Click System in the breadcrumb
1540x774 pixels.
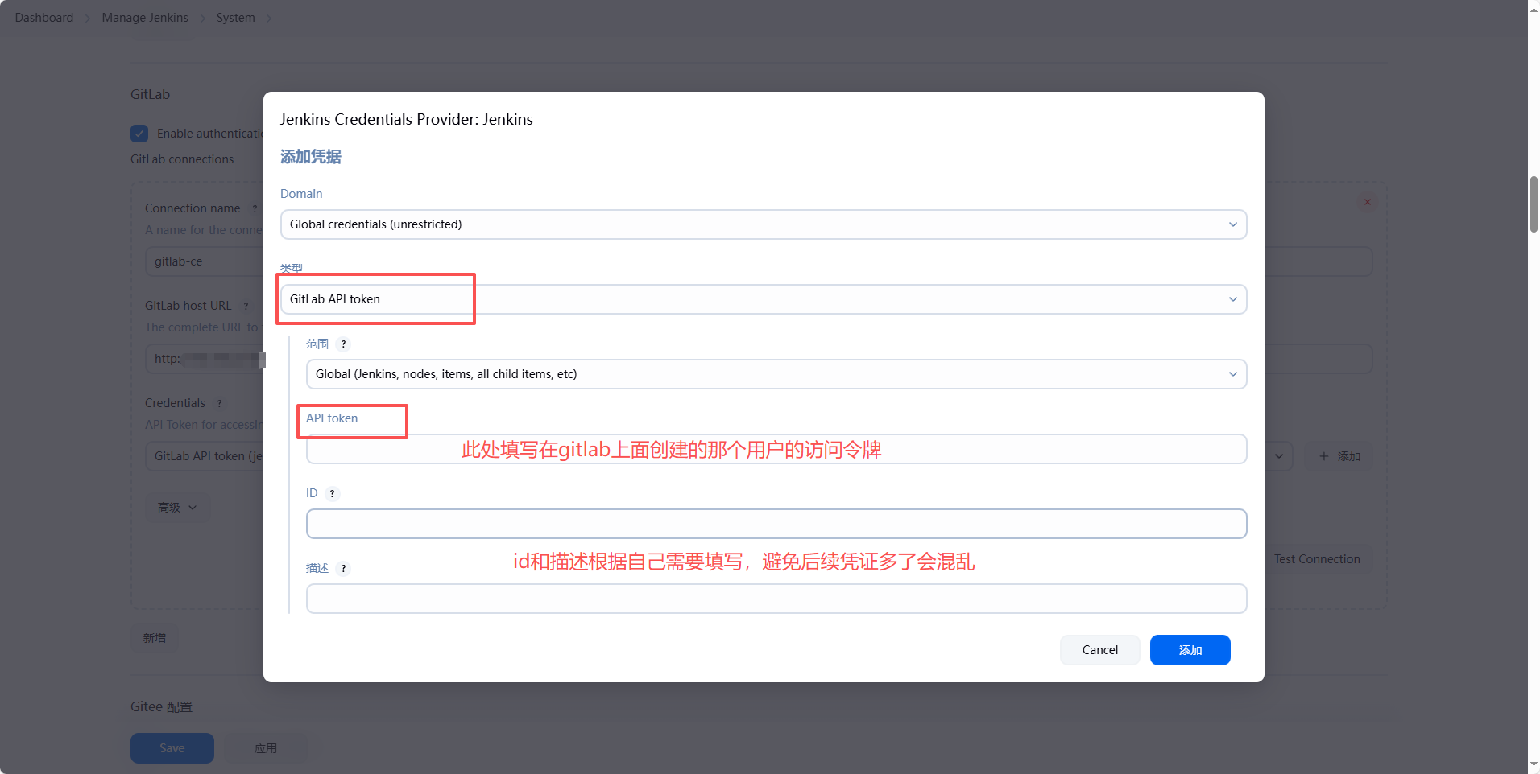[x=235, y=18]
